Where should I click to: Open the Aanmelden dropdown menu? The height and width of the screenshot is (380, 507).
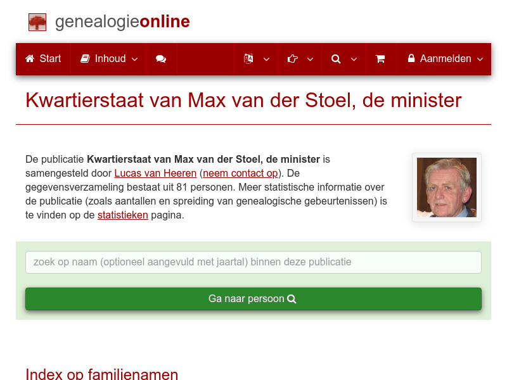[480, 59]
